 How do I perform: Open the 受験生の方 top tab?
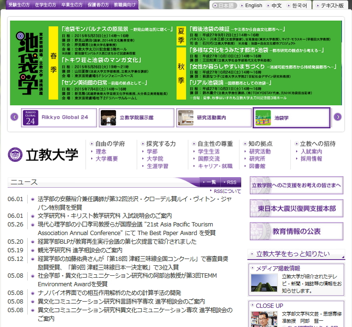[19, 5]
